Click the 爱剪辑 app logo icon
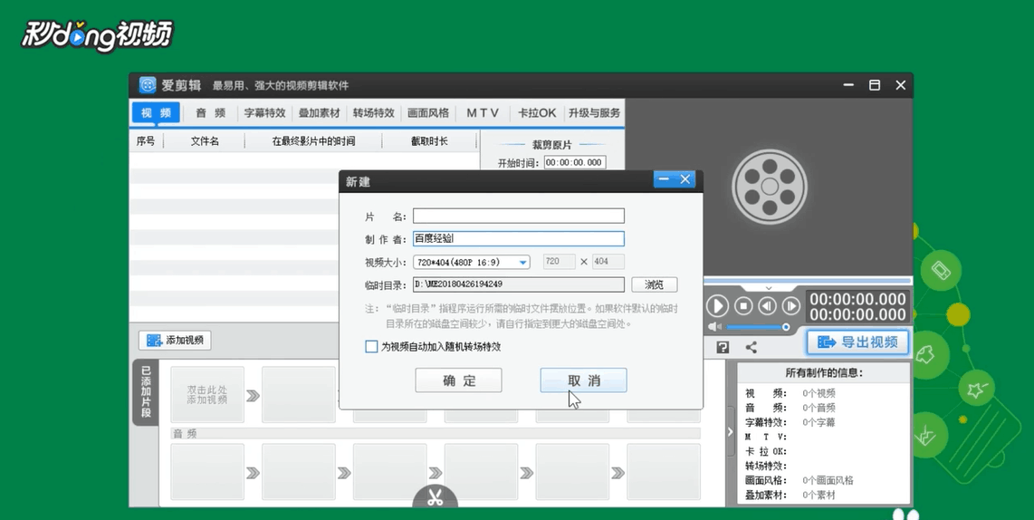 (x=148, y=85)
